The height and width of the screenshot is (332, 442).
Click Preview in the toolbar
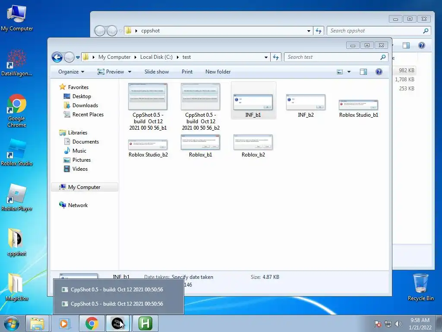(x=111, y=72)
